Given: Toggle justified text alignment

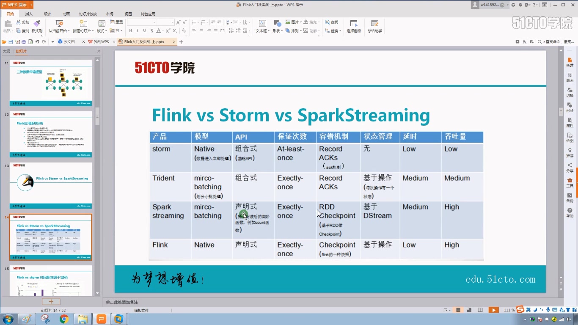Looking at the screenshot, I should click(x=215, y=31).
